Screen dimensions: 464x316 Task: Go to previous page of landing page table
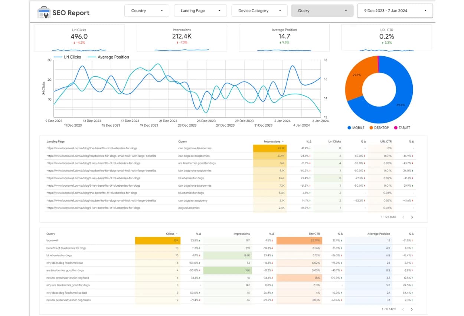coord(403,217)
